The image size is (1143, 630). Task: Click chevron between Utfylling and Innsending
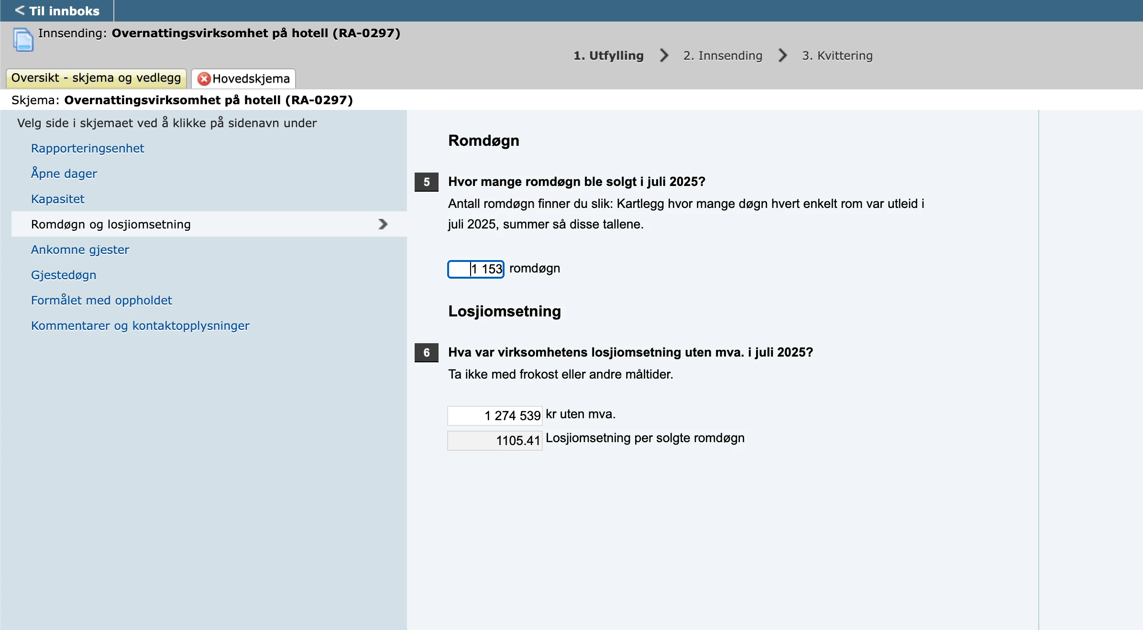[664, 55]
